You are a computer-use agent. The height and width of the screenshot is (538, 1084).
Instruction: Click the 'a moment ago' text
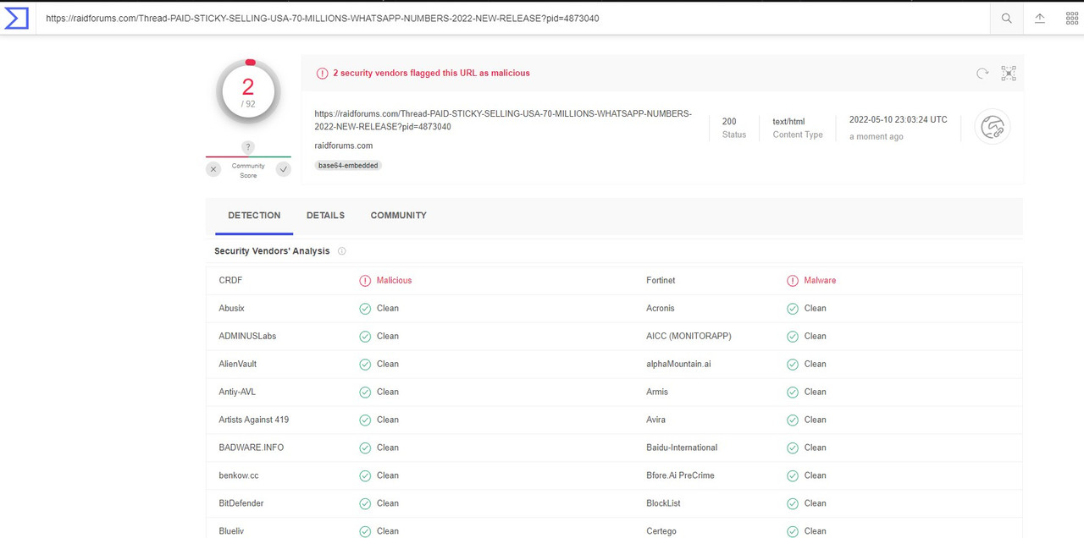[x=877, y=137]
